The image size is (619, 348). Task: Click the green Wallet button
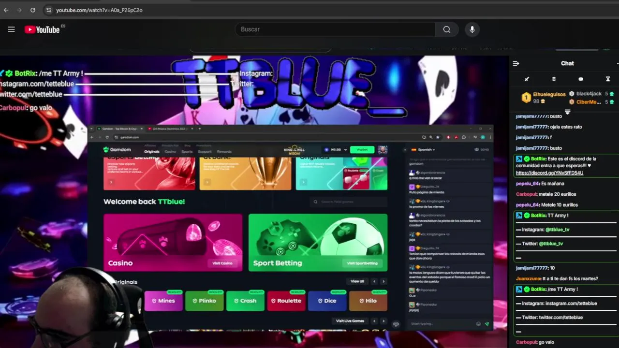click(362, 150)
